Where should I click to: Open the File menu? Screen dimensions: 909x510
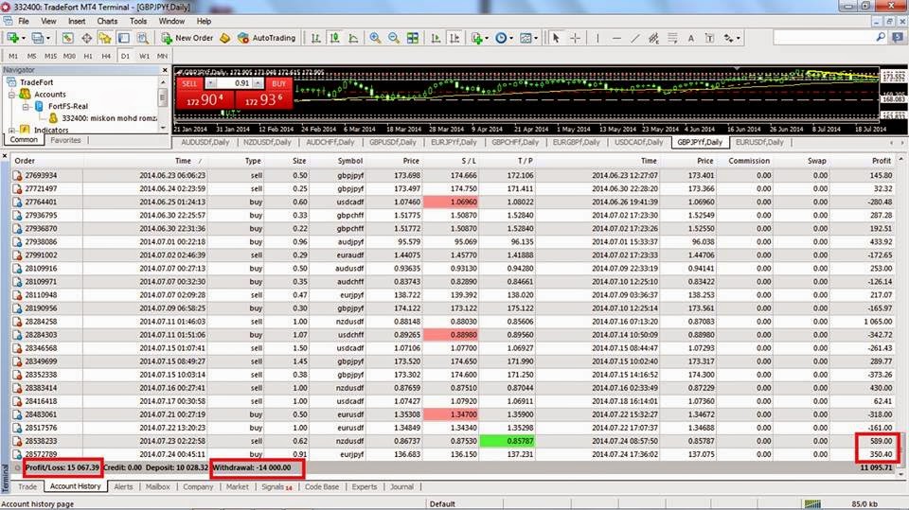point(23,21)
